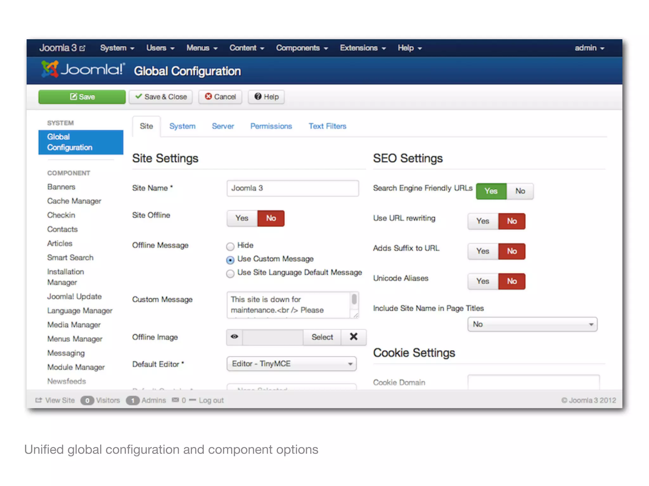Open the Users dropdown menu
Image resolution: width=649 pixels, height=486 pixels.
coord(160,48)
